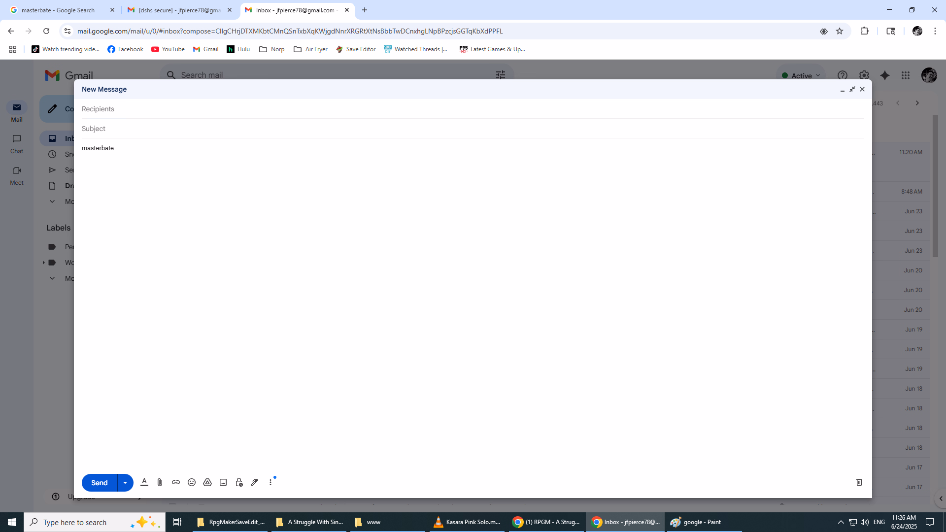Toggle confidential mode lock icon
The height and width of the screenshot is (532, 946).
239,483
